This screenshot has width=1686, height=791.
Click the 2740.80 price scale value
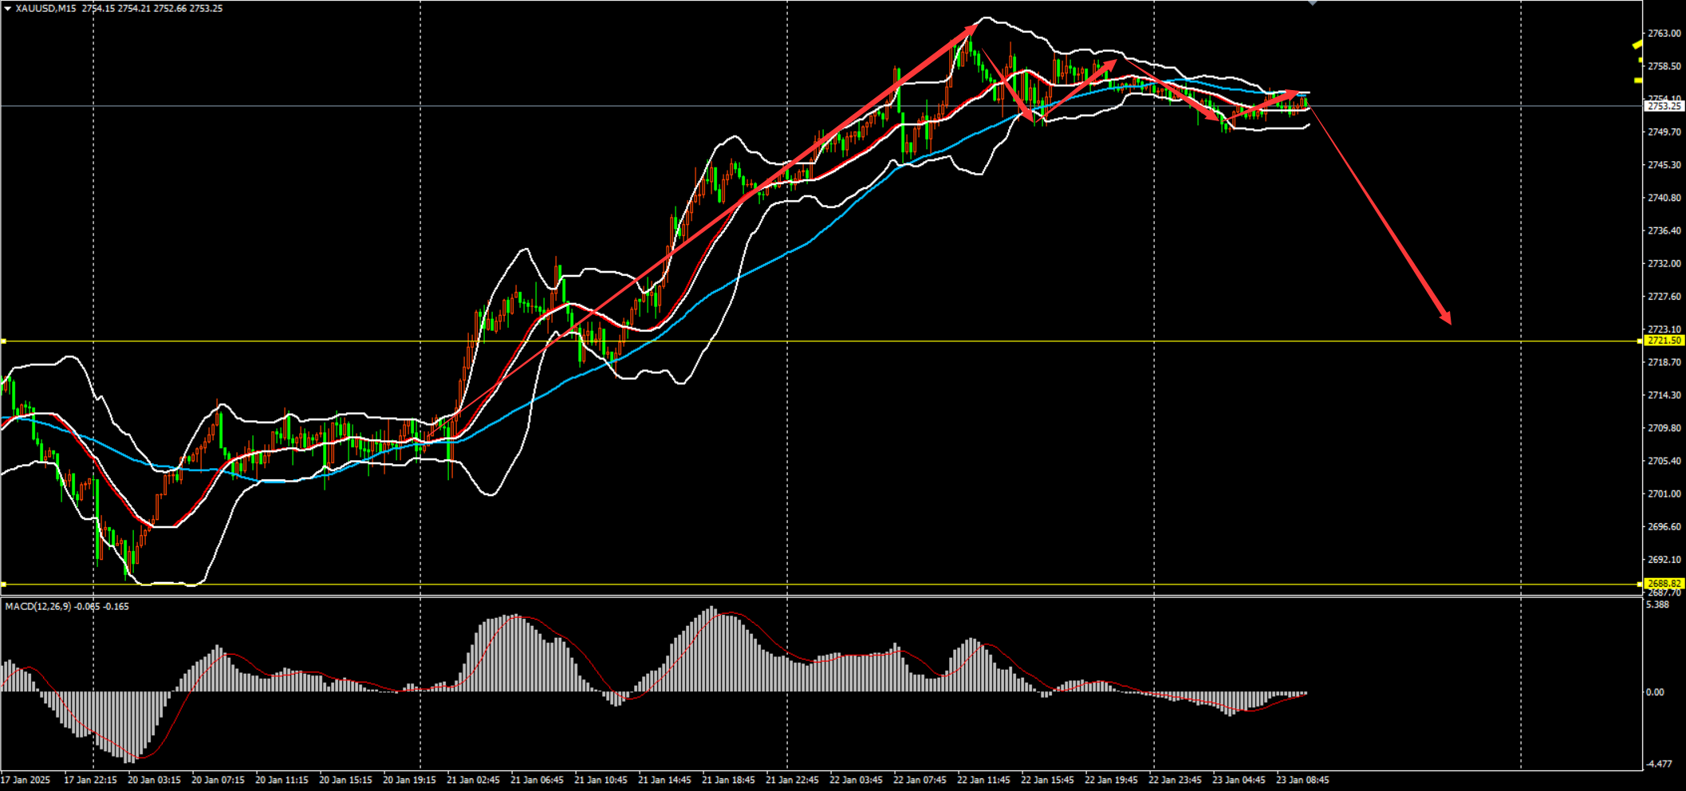[x=1664, y=198]
